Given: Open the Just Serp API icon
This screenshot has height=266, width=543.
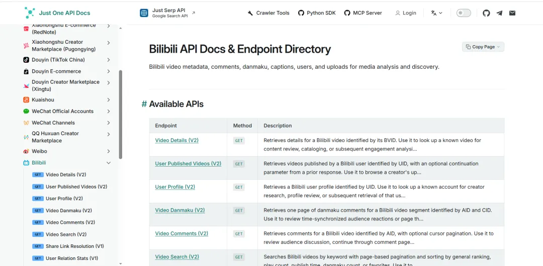Looking at the screenshot, I should tap(144, 13).
